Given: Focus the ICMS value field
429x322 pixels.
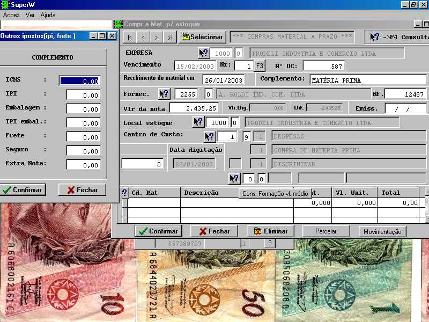Looking at the screenshot, I should coord(80,81).
